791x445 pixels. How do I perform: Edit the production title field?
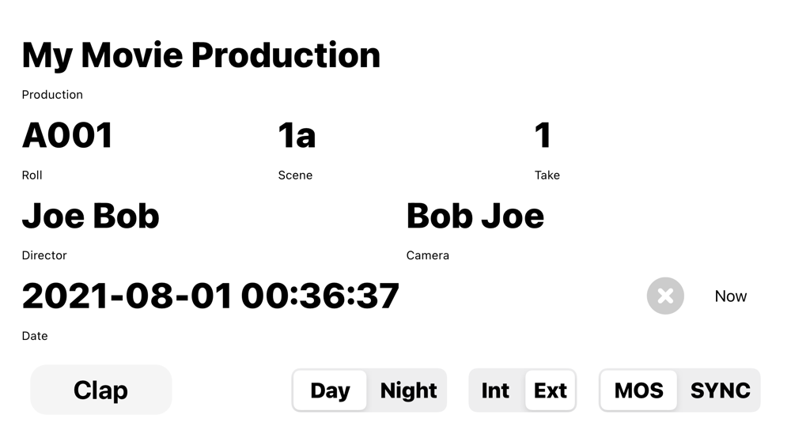[x=201, y=55]
